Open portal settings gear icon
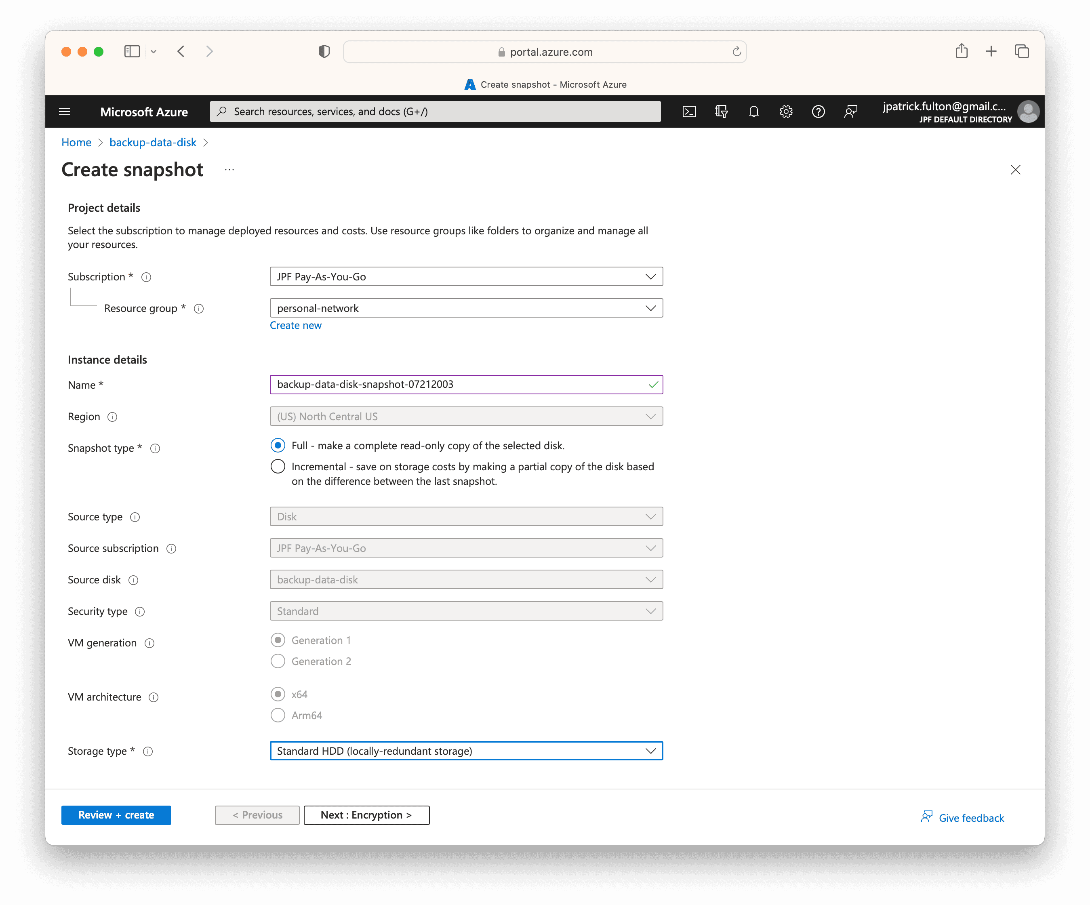Viewport: 1090px width, 905px height. point(786,112)
